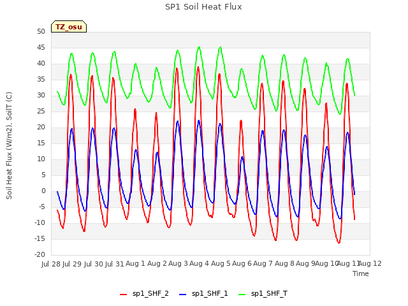The image size is (408, 306).
Task: Click the -10 y-axis tick label
Action: click(x=40, y=223)
